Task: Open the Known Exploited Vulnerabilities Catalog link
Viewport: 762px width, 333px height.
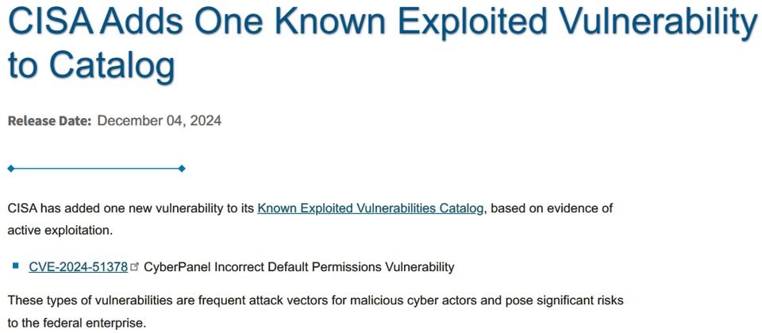Action: click(x=371, y=209)
